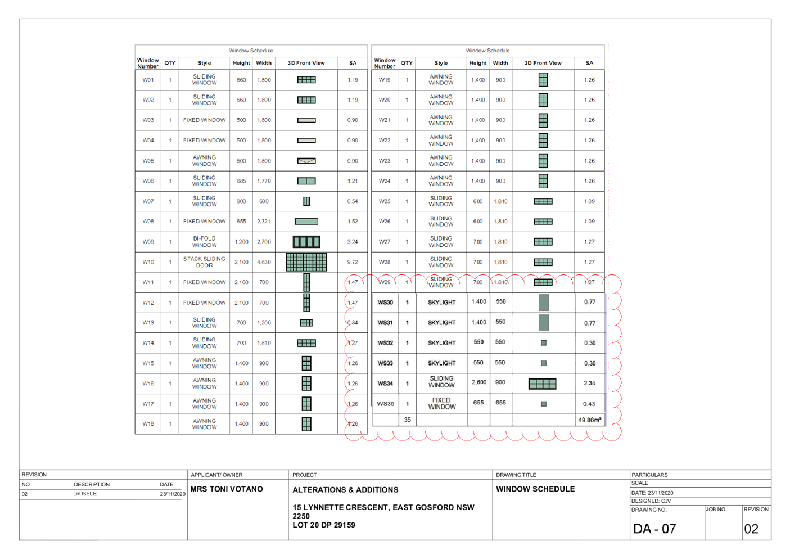Click the W03 fixed window front view graphic
The height and width of the screenshot is (559, 790).
tap(306, 120)
